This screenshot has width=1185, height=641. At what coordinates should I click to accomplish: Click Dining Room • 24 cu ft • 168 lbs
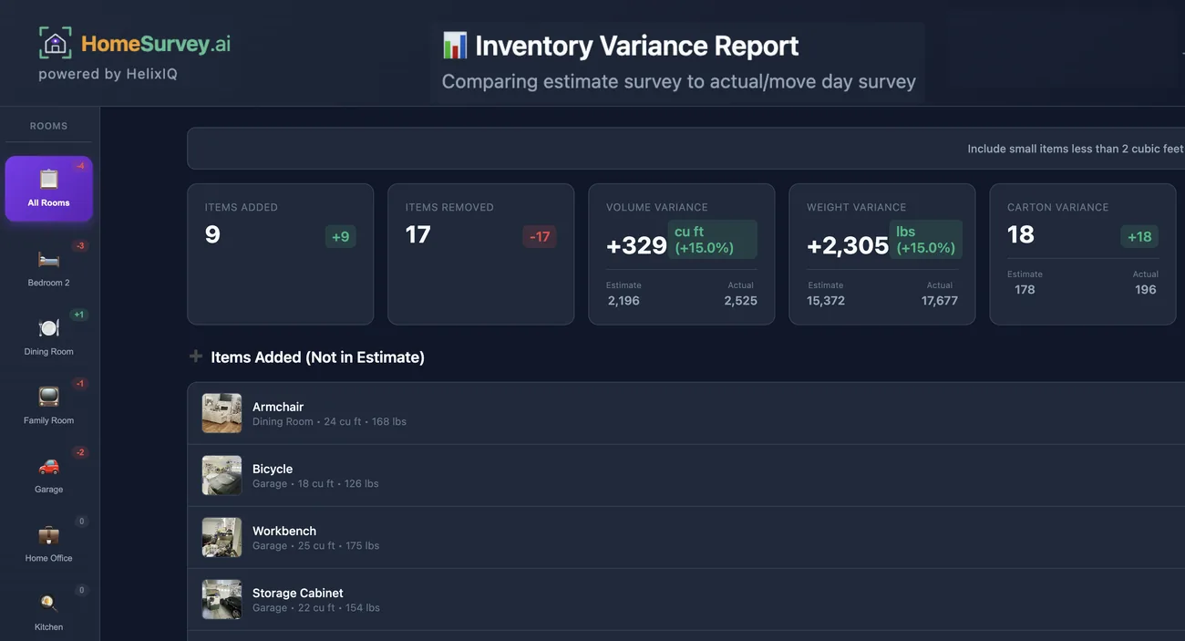point(329,421)
